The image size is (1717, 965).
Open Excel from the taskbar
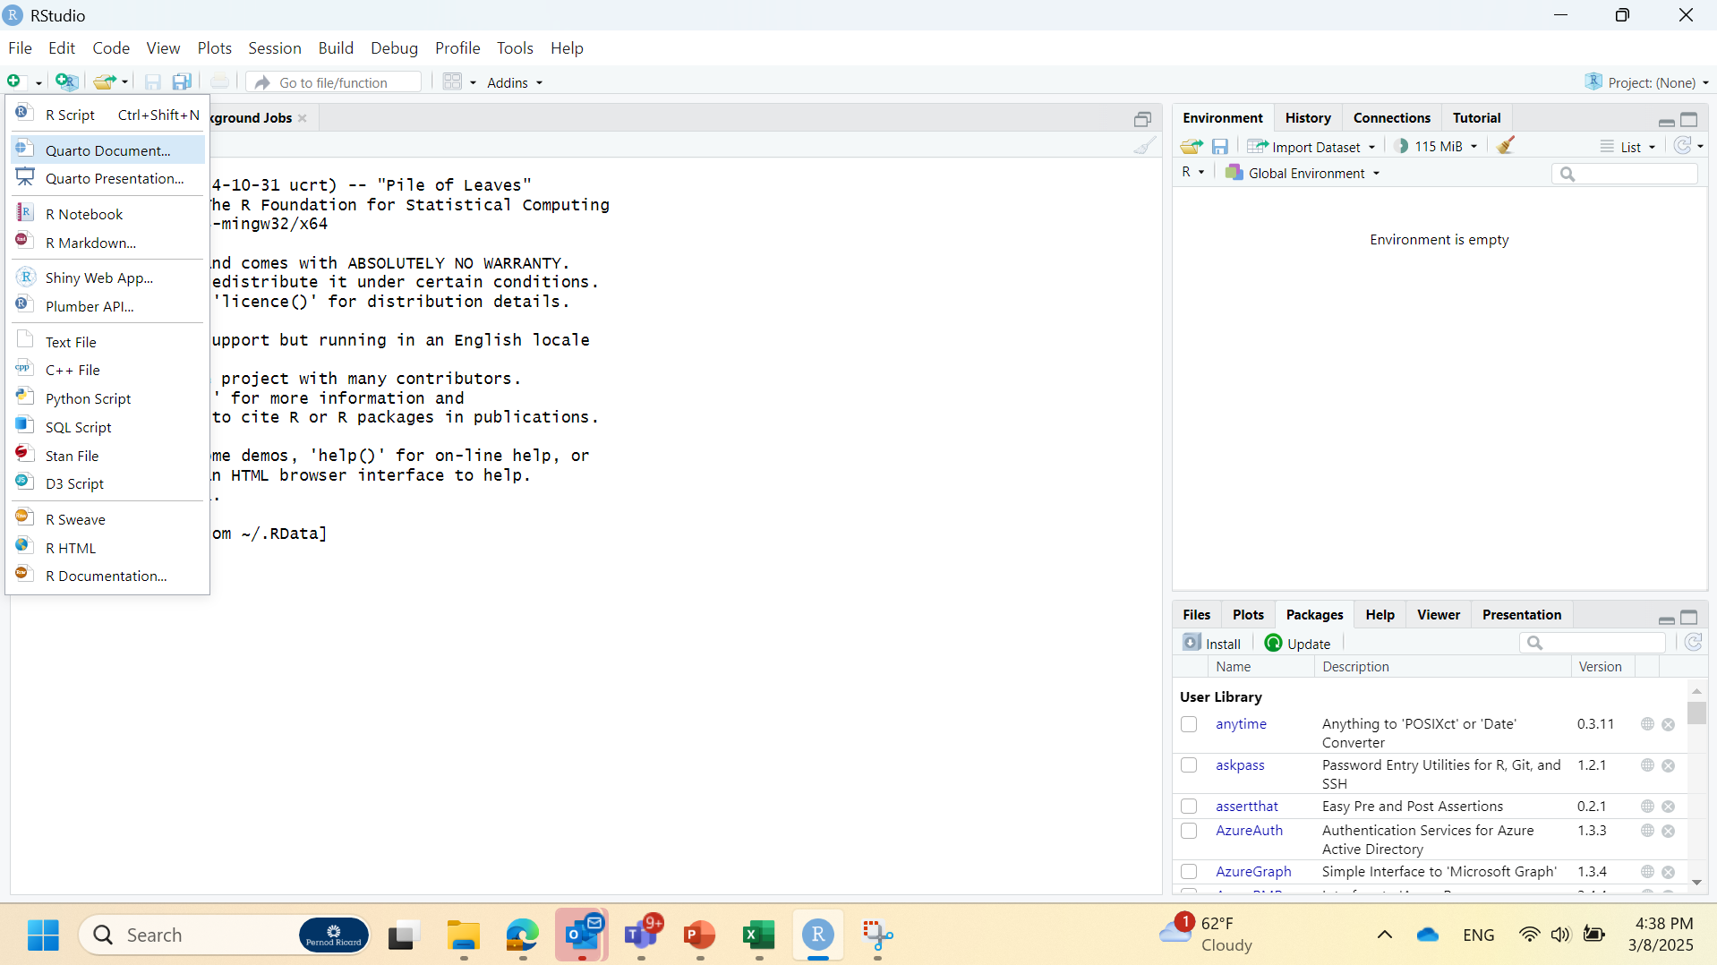[759, 935]
